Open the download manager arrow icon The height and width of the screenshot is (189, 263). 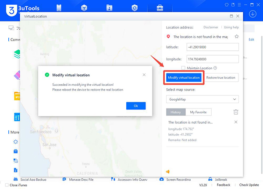[x=252, y=14]
